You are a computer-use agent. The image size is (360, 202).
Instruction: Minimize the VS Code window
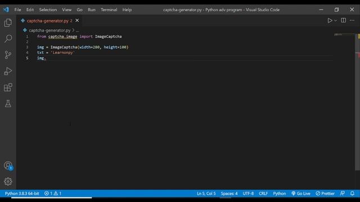click(x=321, y=10)
